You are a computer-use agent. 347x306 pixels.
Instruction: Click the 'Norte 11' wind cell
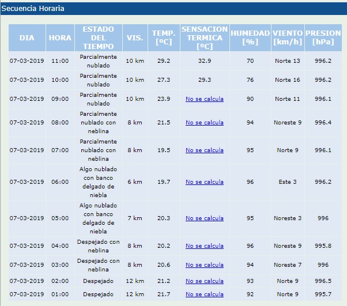[288, 99]
